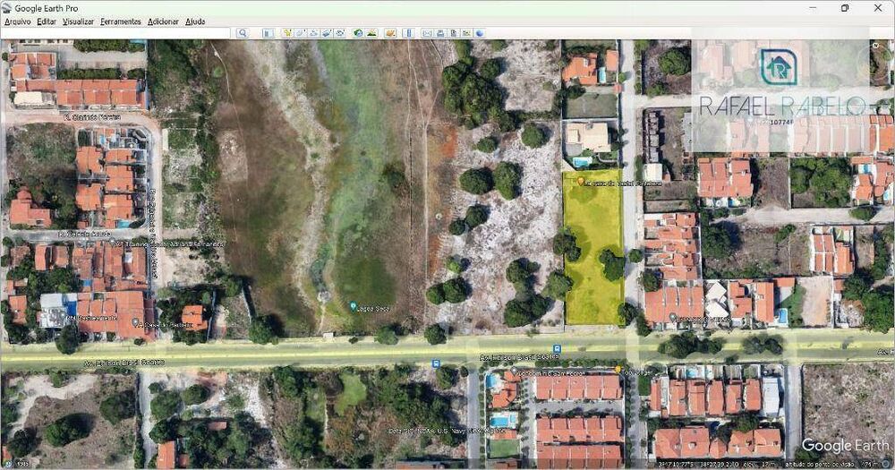Click the bus stop icon south of Lagoa Seca
895x470 pixels.
436,363
